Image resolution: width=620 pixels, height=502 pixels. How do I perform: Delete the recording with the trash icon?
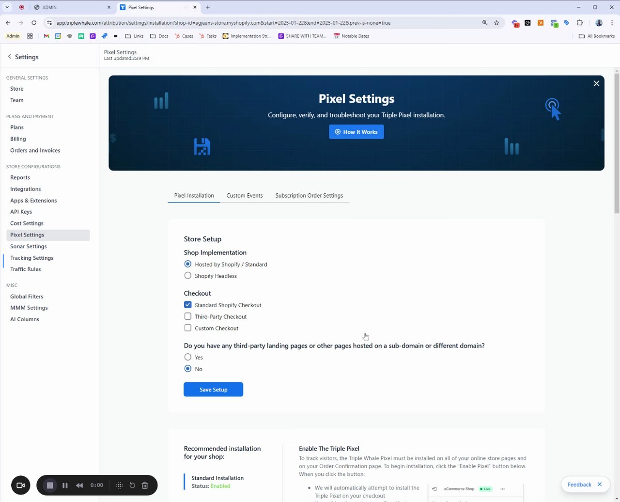tap(145, 485)
